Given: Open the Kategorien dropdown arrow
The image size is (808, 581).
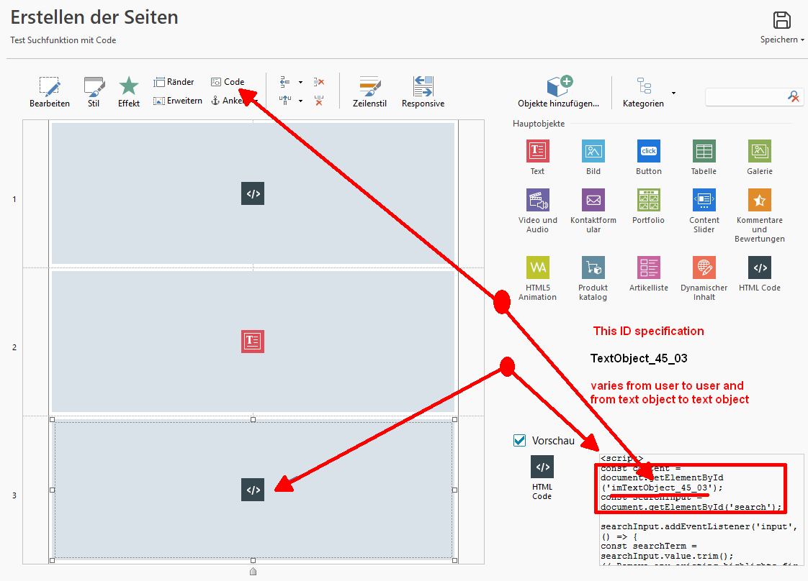Looking at the screenshot, I should (x=673, y=93).
